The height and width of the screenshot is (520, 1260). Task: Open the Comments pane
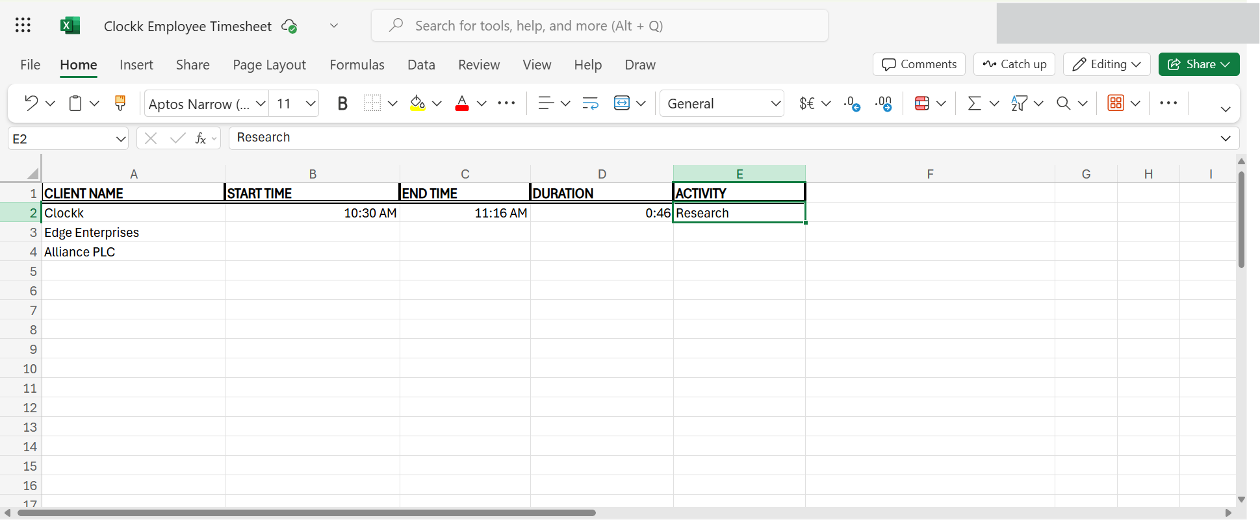click(x=919, y=64)
